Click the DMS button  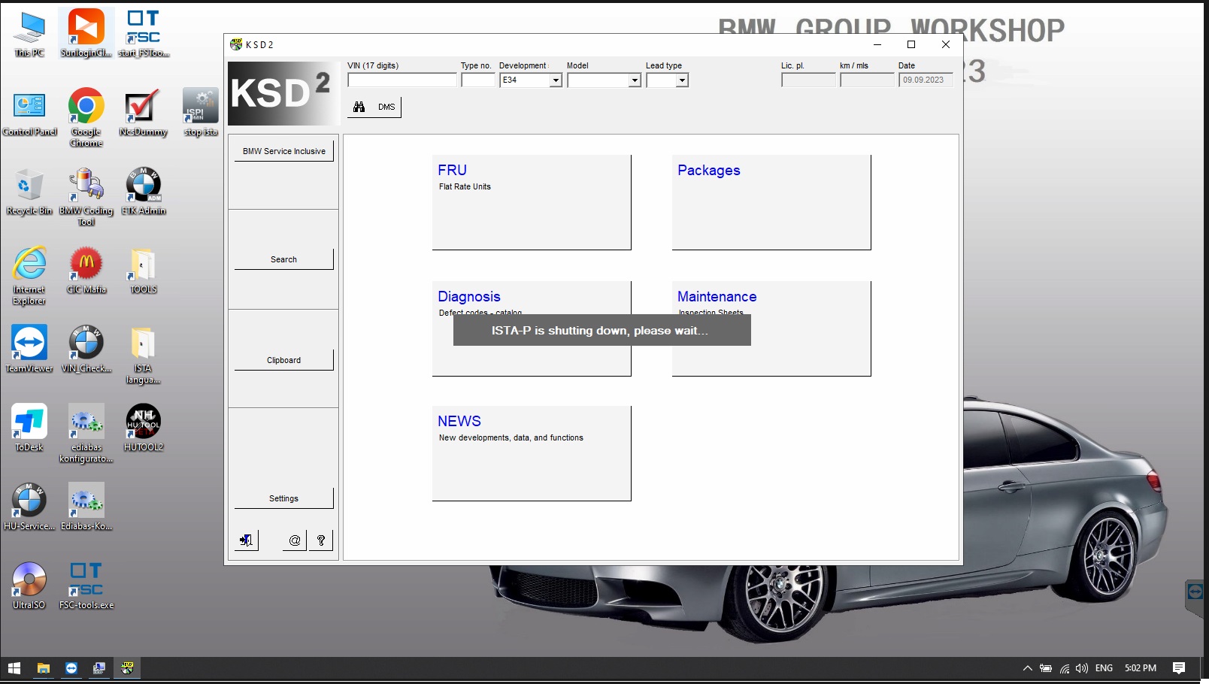tap(374, 107)
